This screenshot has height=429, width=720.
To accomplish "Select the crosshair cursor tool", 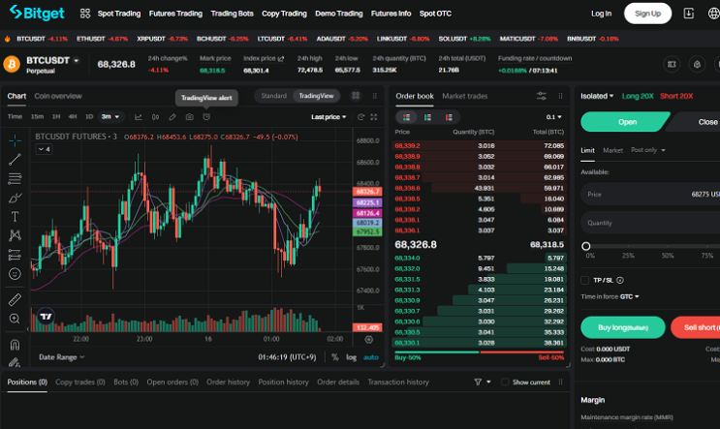I will (x=15, y=140).
